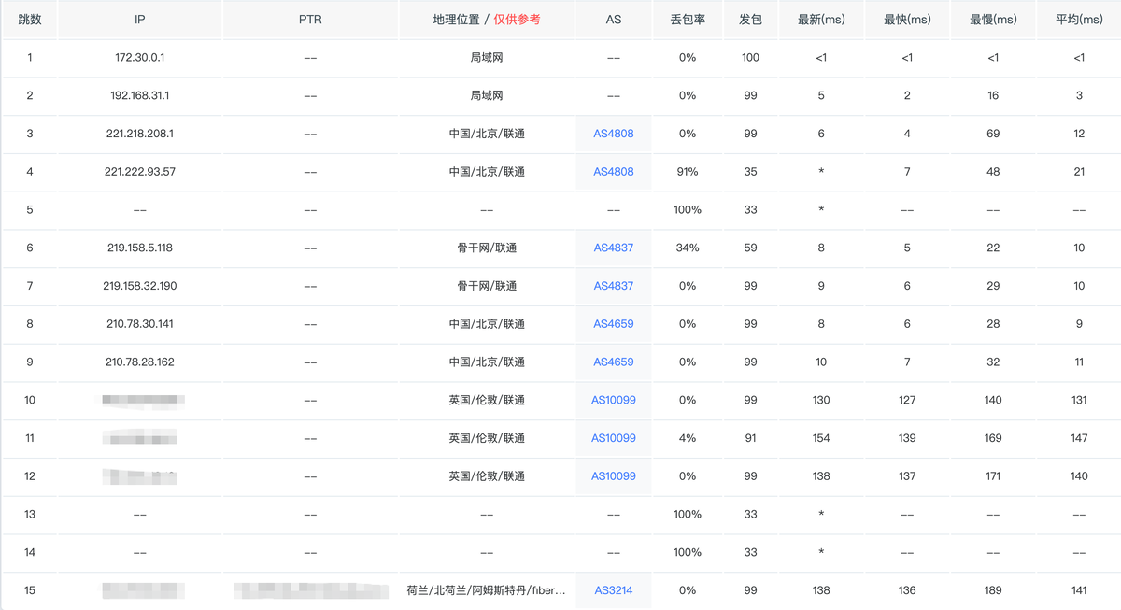Viewport: 1121px width, 610px height.
Task: Click AS4837 link for 219.158.5.118
Action: 614,248
